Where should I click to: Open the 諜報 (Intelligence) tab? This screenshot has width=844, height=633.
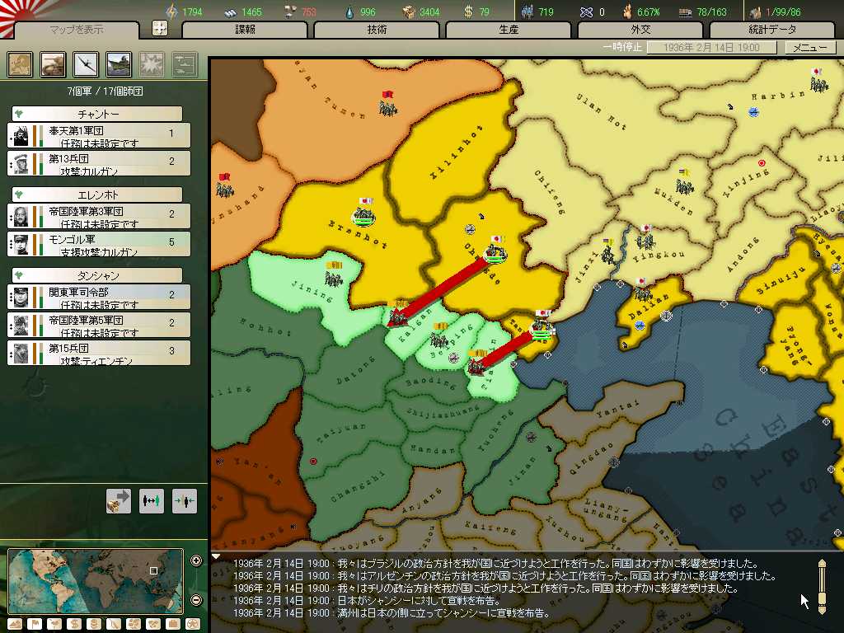coord(245,30)
